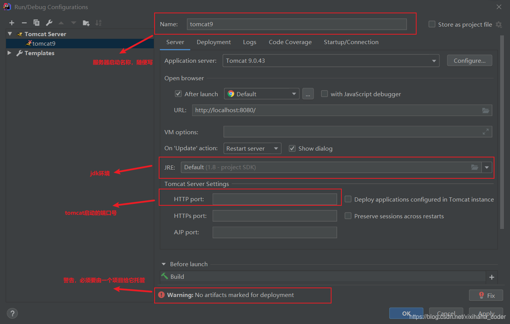Click the HTTPs port field

(275, 216)
